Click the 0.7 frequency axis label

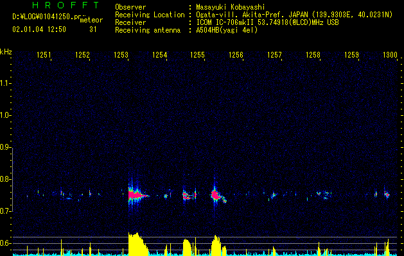6,211
